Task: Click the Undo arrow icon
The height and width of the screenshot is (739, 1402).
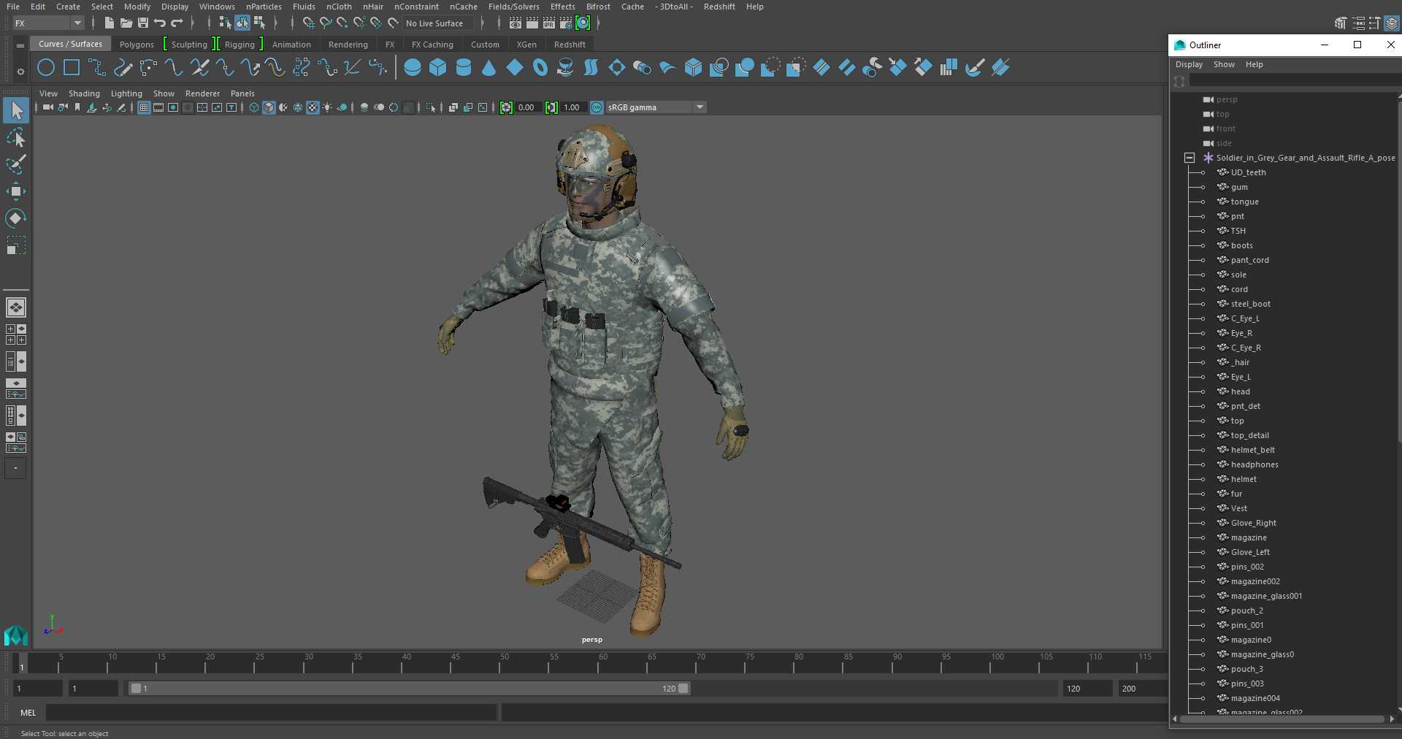Action: [159, 23]
